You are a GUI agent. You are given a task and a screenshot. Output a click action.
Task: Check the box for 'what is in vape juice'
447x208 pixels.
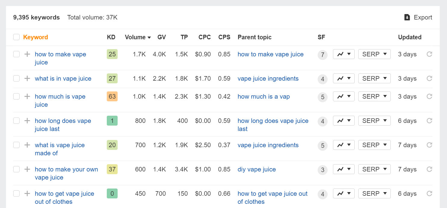click(16, 79)
